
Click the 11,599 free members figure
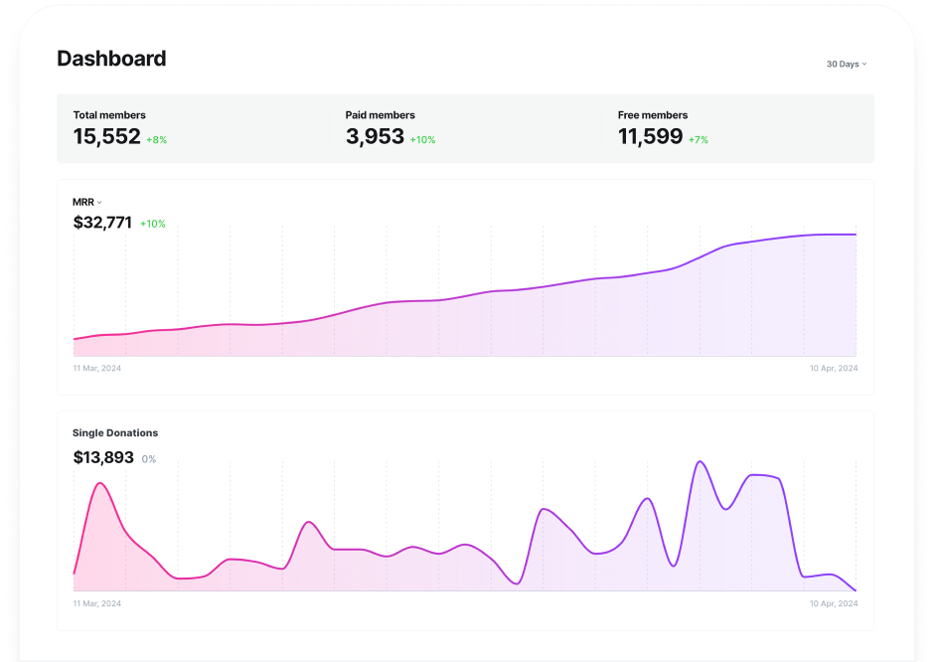[x=651, y=137]
